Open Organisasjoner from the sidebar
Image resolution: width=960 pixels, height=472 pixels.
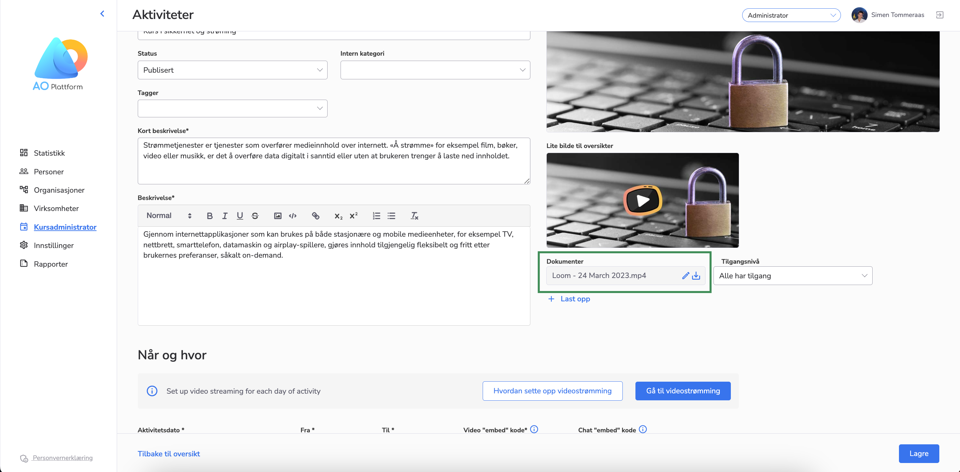pos(59,190)
